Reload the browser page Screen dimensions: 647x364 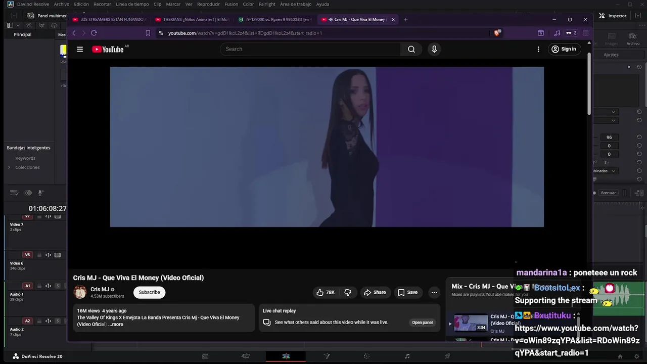[94, 33]
